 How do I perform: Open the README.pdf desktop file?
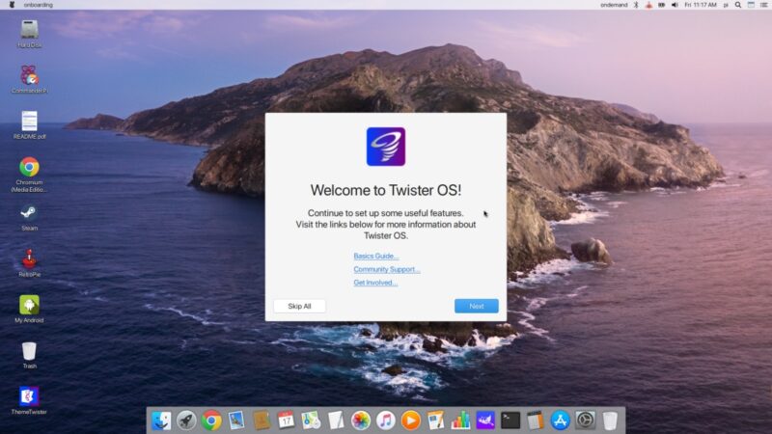point(29,125)
